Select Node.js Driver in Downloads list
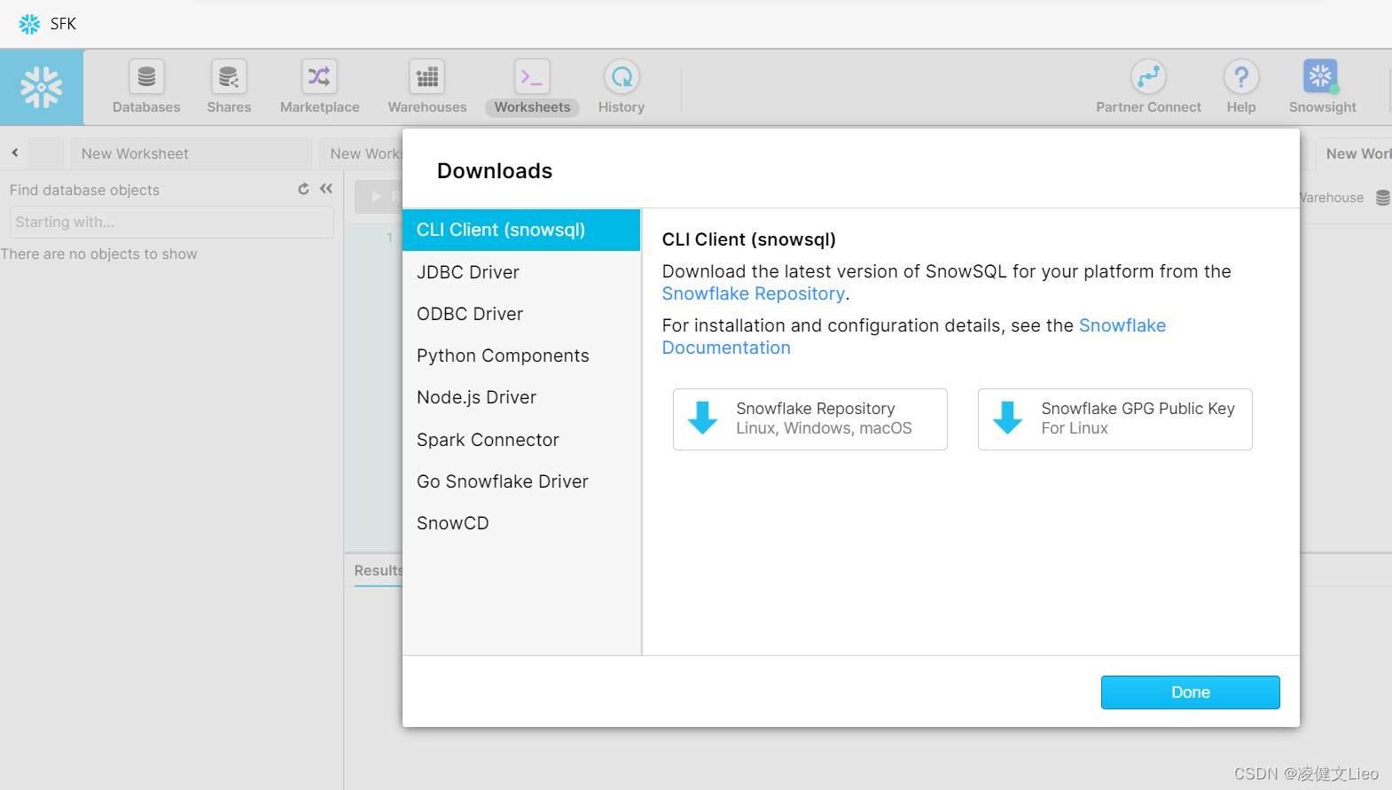1392x790 pixels. 521,397
